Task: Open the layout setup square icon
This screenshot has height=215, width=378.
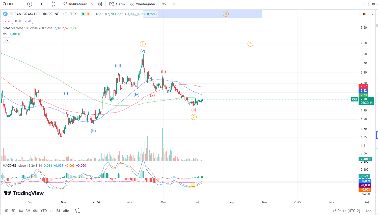Action: click(x=366, y=4)
